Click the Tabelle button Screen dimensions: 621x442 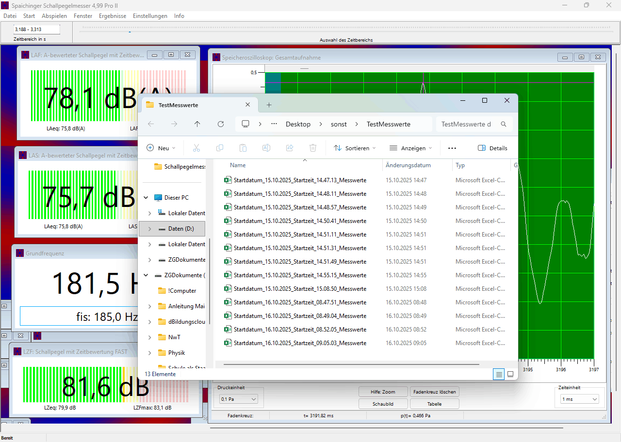point(434,404)
